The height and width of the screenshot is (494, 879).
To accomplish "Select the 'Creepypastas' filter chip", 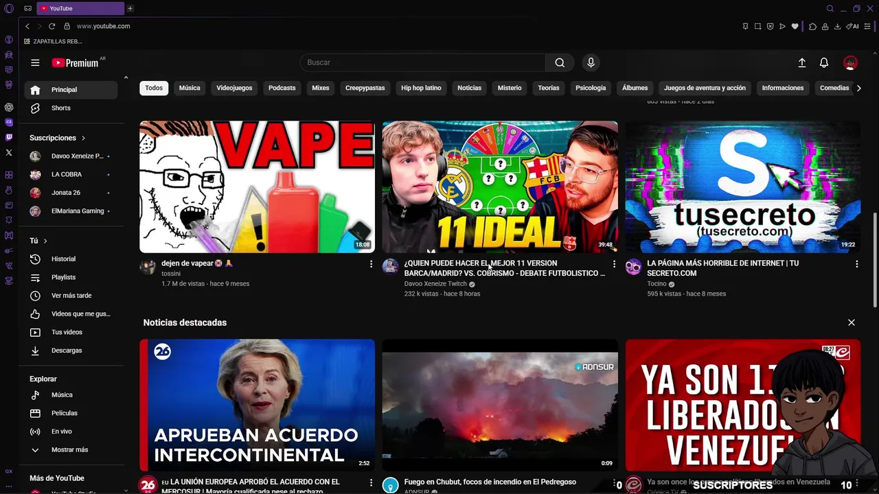I will (x=365, y=88).
